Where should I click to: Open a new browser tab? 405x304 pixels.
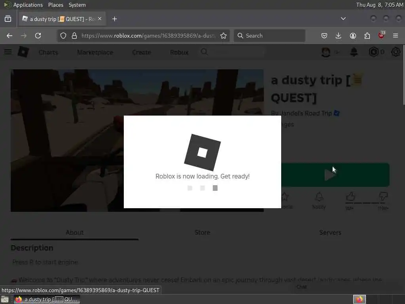click(x=114, y=19)
